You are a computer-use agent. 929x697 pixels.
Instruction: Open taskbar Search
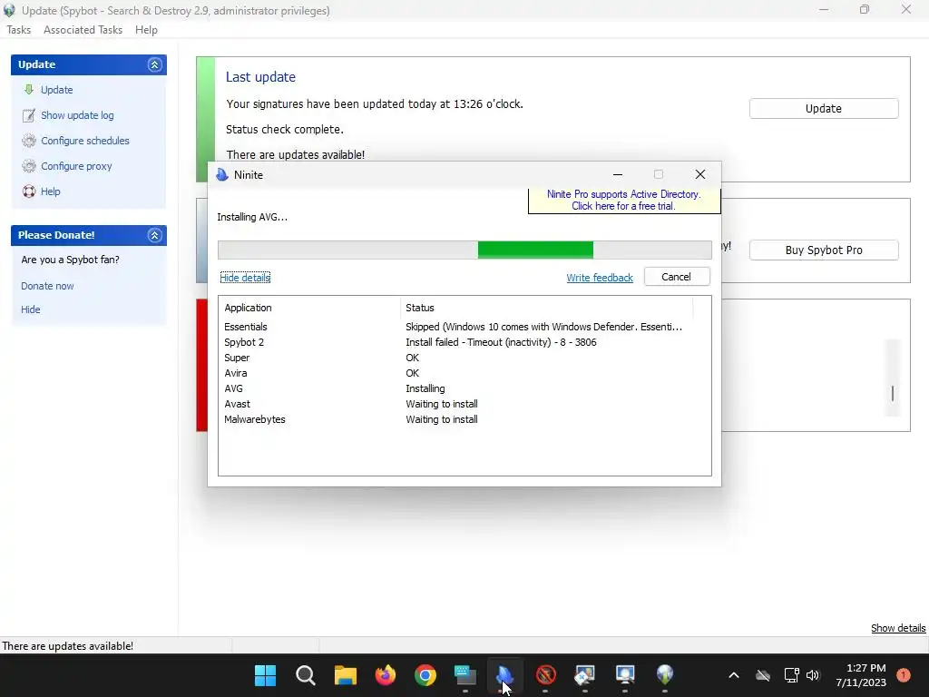[x=305, y=674]
